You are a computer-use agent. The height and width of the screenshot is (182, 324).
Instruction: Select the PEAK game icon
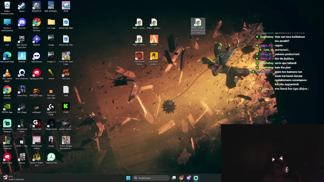point(66,7)
